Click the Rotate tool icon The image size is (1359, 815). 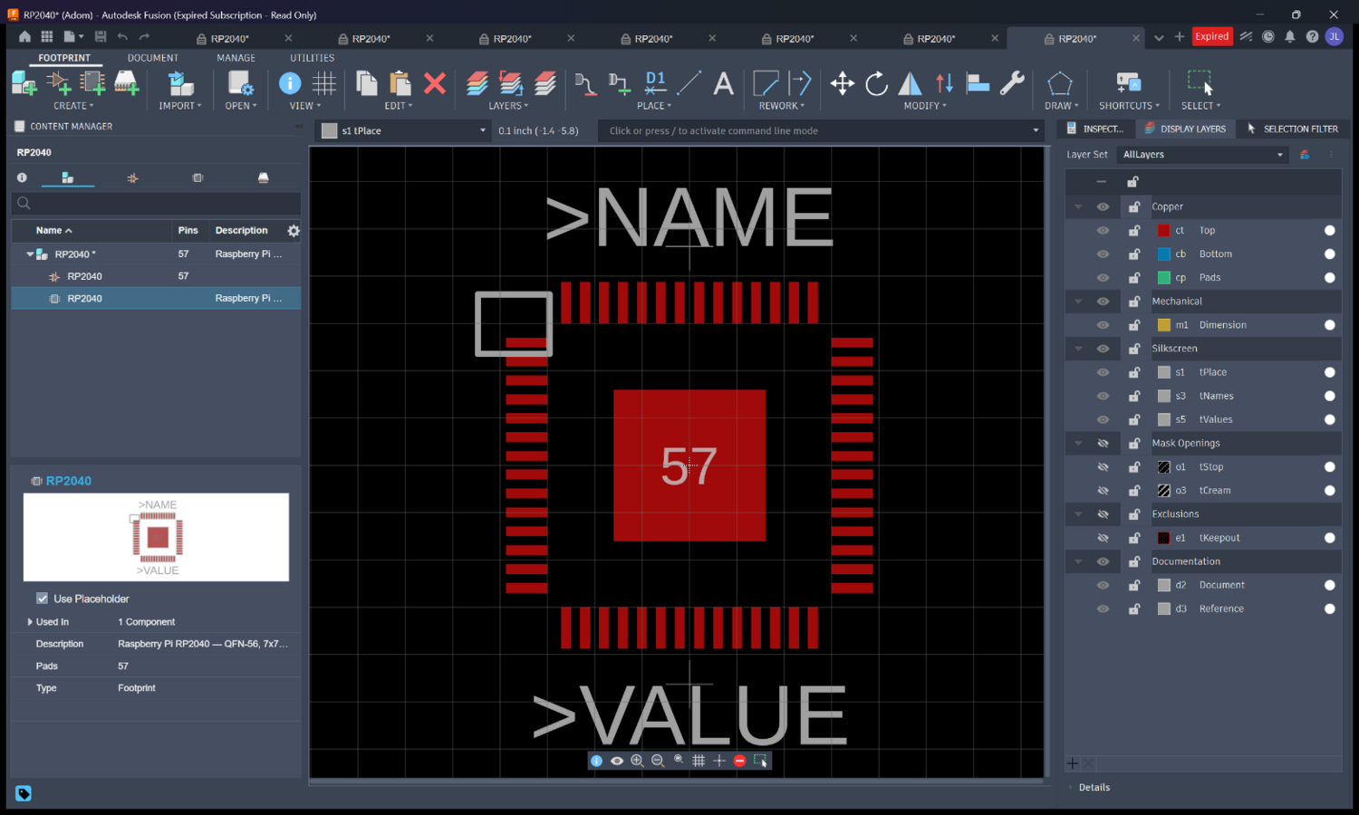tap(876, 83)
